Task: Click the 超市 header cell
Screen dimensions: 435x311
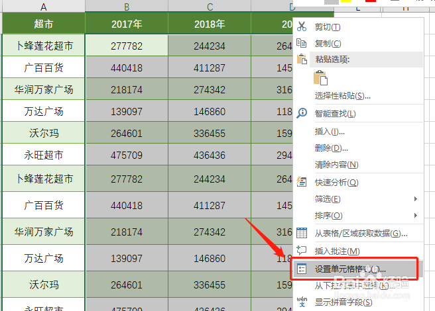Action: click(44, 24)
